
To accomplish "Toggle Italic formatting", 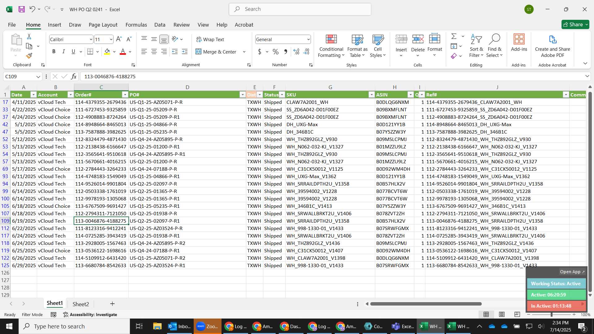I will pyautogui.click(x=64, y=52).
